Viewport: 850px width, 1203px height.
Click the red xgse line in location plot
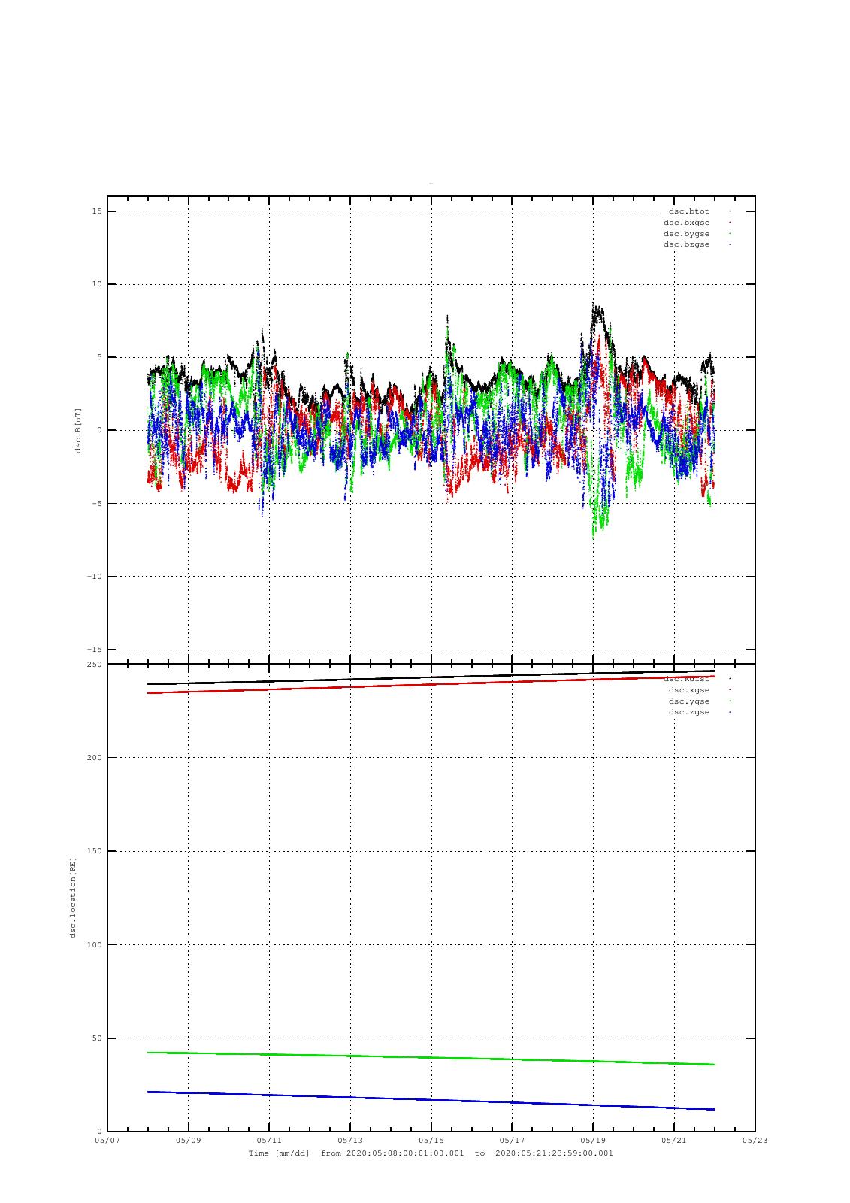(x=431, y=685)
